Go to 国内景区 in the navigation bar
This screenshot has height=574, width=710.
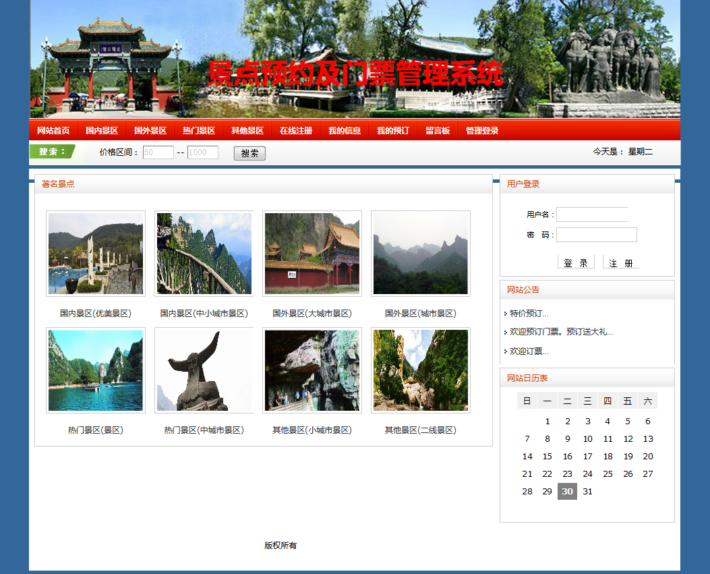102,130
